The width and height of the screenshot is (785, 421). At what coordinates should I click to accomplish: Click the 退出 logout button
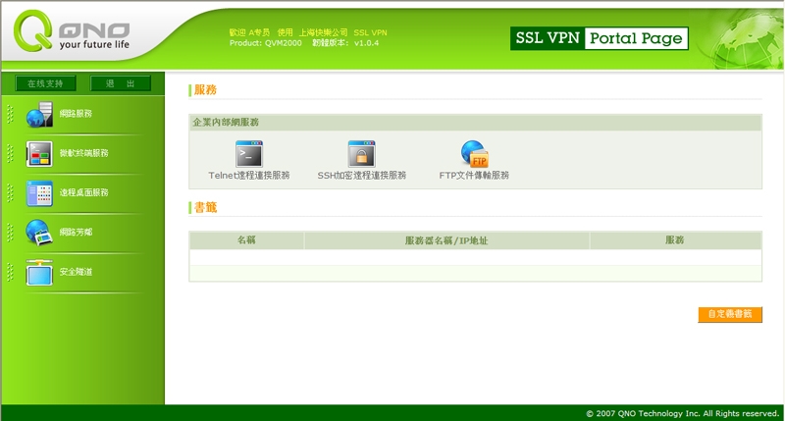pyautogui.click(x=121, y=84)
